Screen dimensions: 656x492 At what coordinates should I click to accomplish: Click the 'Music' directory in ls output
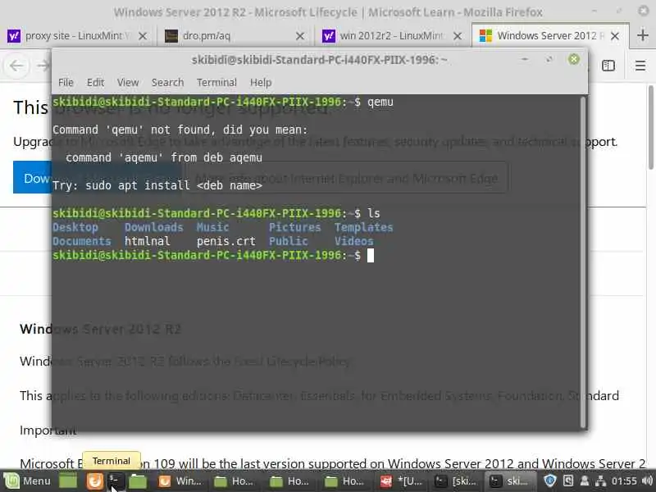coord(212,227)
